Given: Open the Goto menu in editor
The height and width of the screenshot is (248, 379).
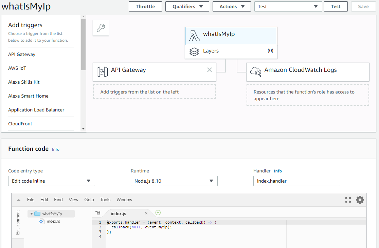Looking at the screenshot, I should [x=89, y=200].
